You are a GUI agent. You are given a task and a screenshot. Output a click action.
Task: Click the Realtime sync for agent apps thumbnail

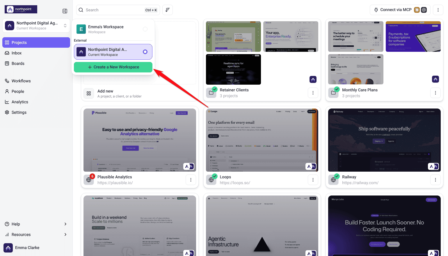tap(233, 69)
